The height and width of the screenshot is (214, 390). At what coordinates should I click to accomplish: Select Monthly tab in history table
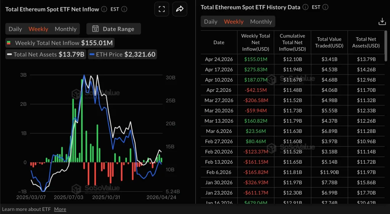pos(261,22)
